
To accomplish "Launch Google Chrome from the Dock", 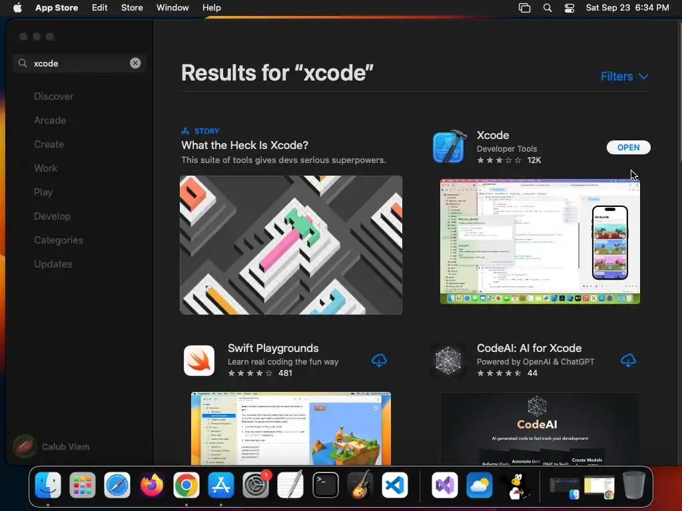I will click(x=186, y=485).
